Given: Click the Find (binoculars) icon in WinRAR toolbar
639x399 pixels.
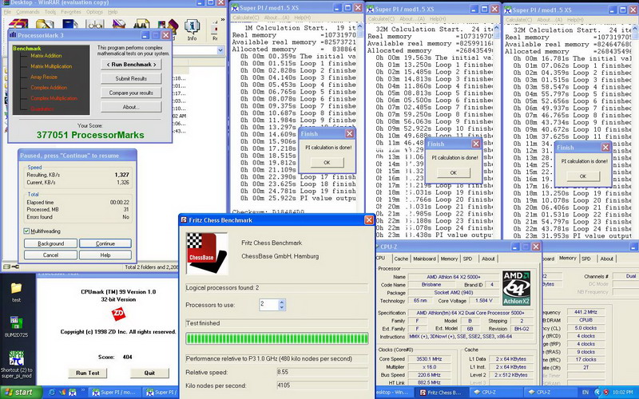Looking at the screenshot, I should 142,26.
